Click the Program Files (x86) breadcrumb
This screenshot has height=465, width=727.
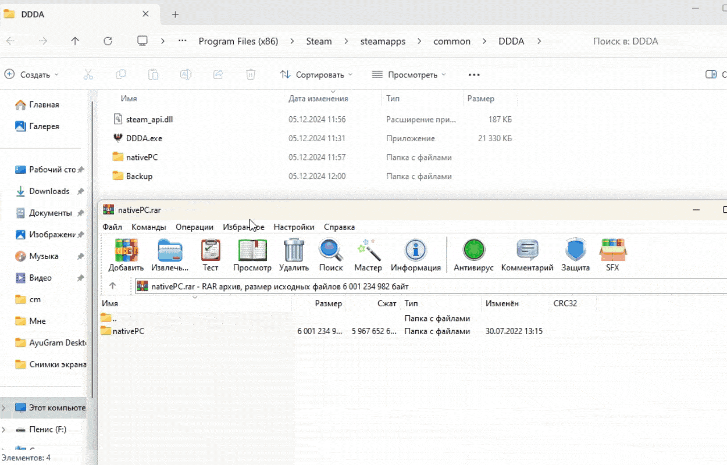[x=238, y=41]
